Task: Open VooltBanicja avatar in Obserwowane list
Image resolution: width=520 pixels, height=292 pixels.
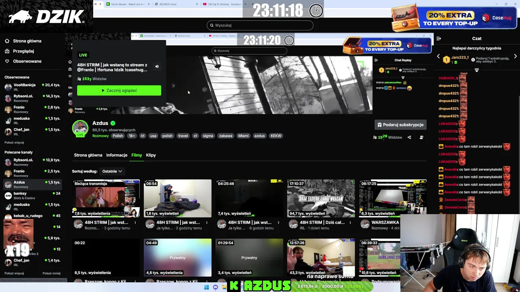Action: click(8, 87)
